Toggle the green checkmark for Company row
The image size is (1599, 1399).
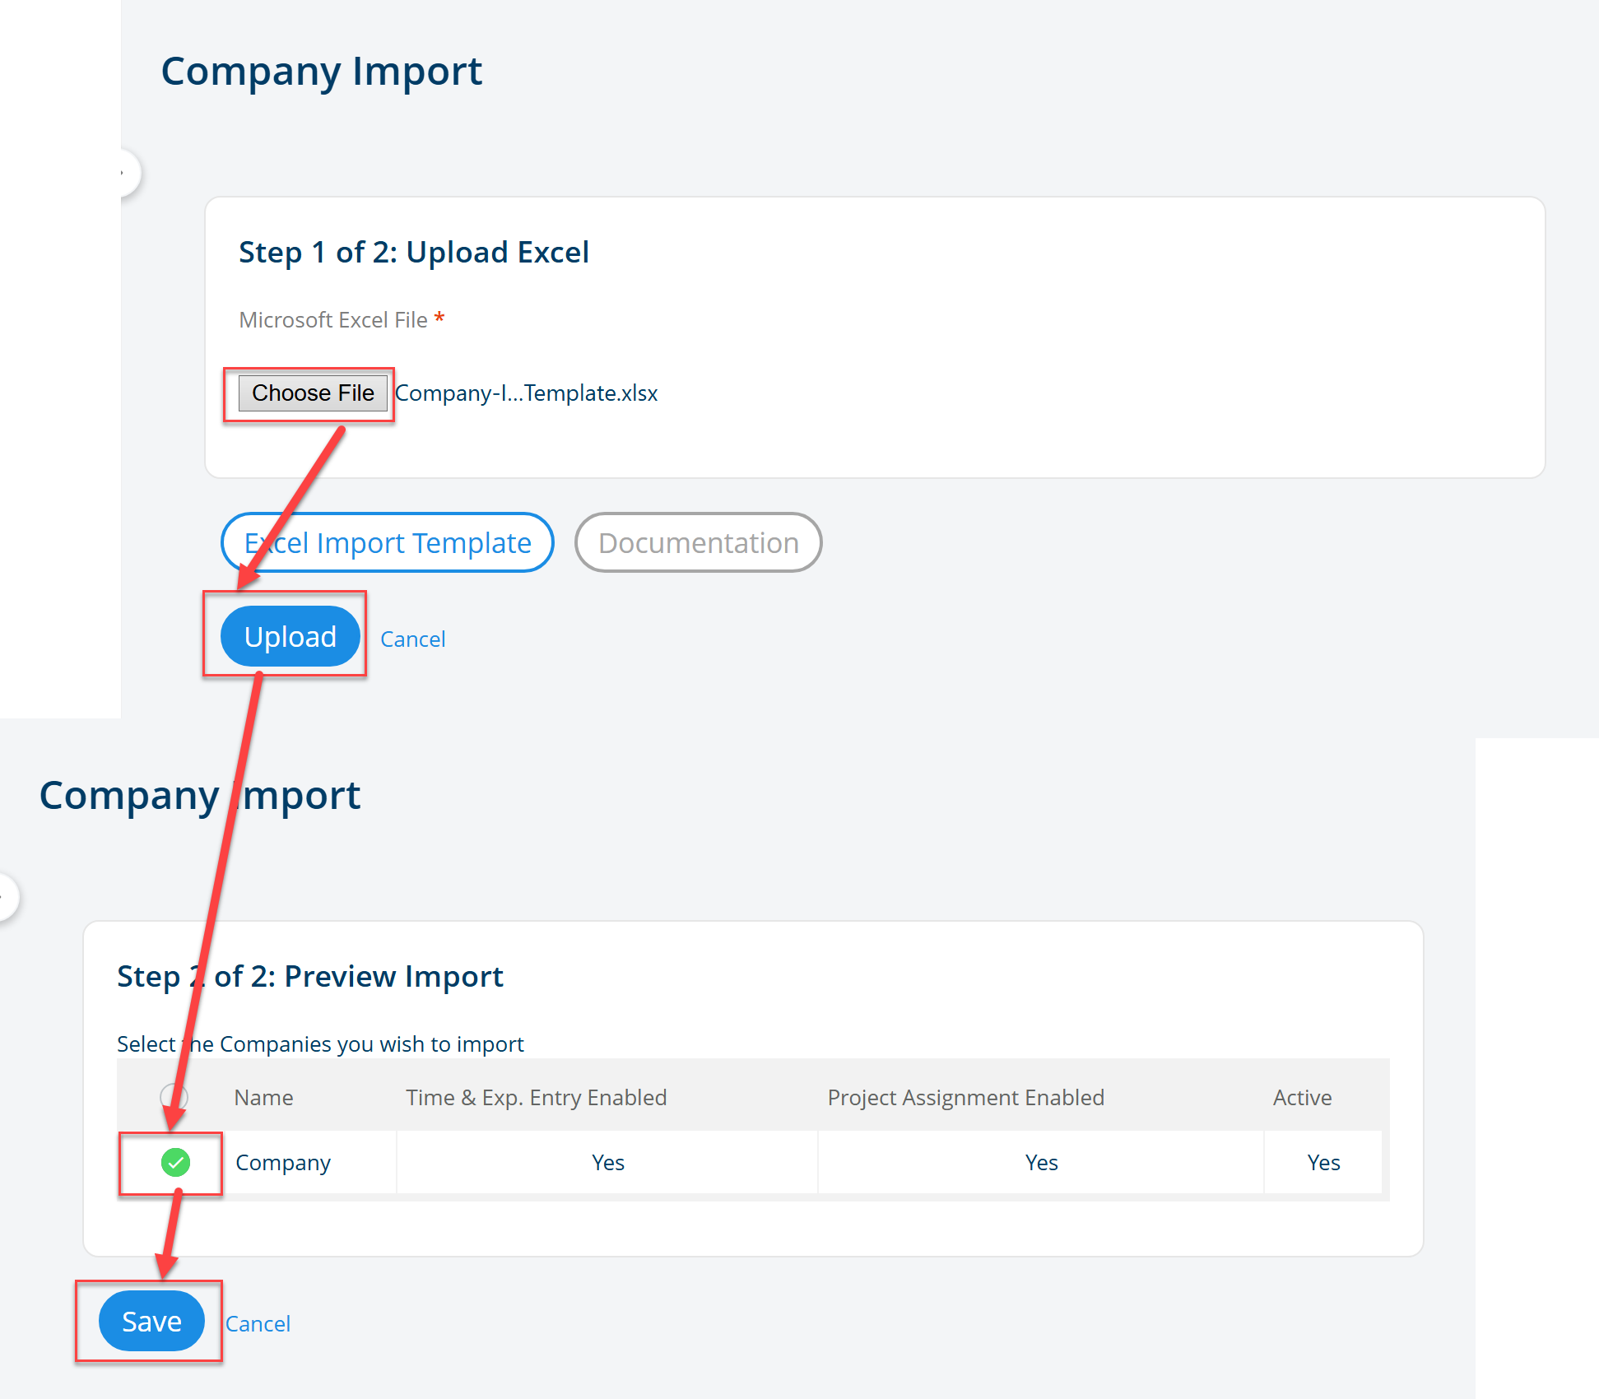coord(175,1163)
